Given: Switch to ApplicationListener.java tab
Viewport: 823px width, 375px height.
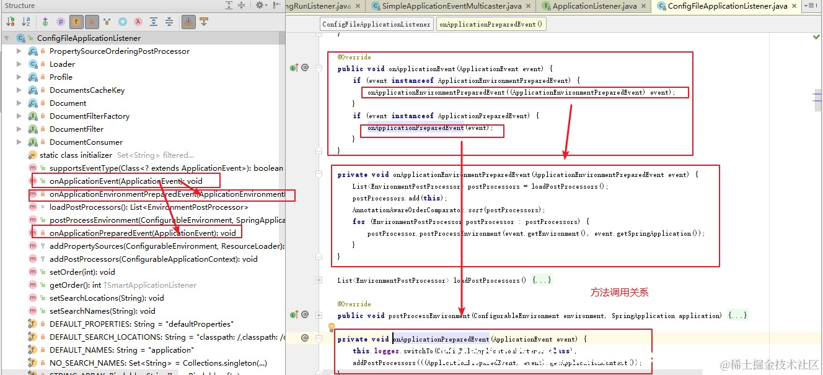Looking at the screenshot, I should pyautogui.click(x=594, y=6).
